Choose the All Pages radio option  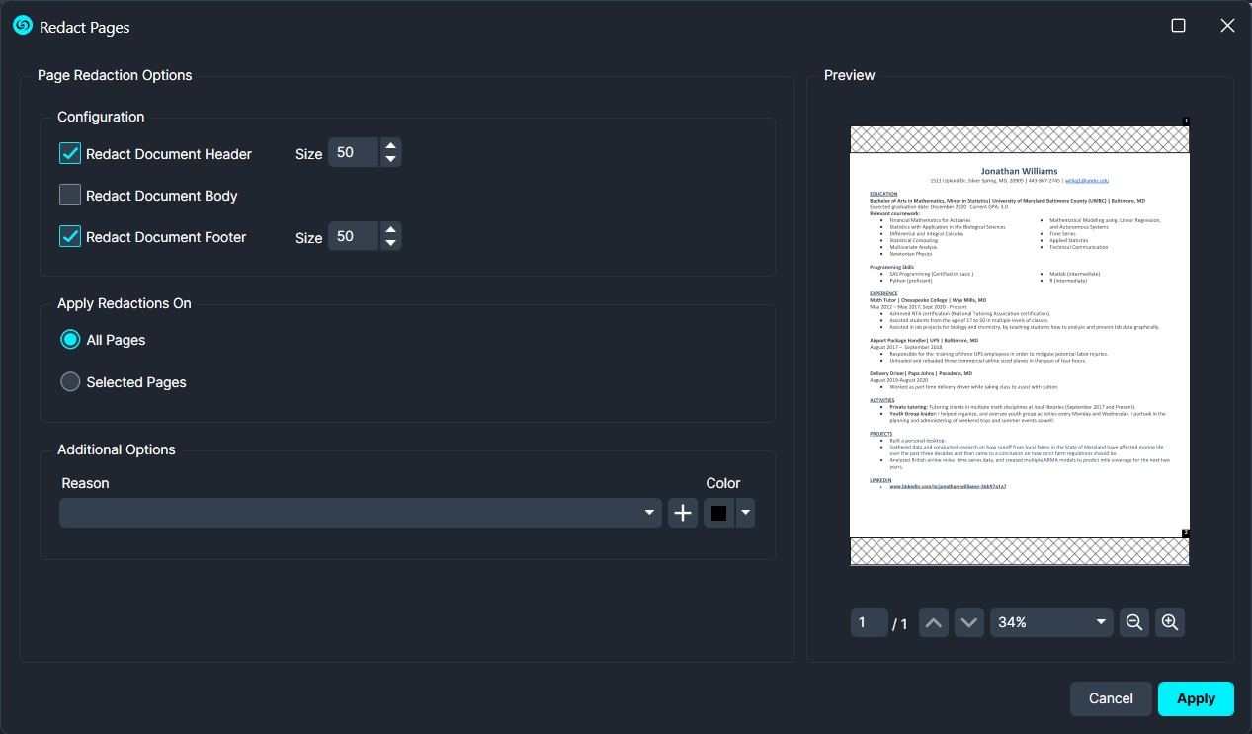70,340
